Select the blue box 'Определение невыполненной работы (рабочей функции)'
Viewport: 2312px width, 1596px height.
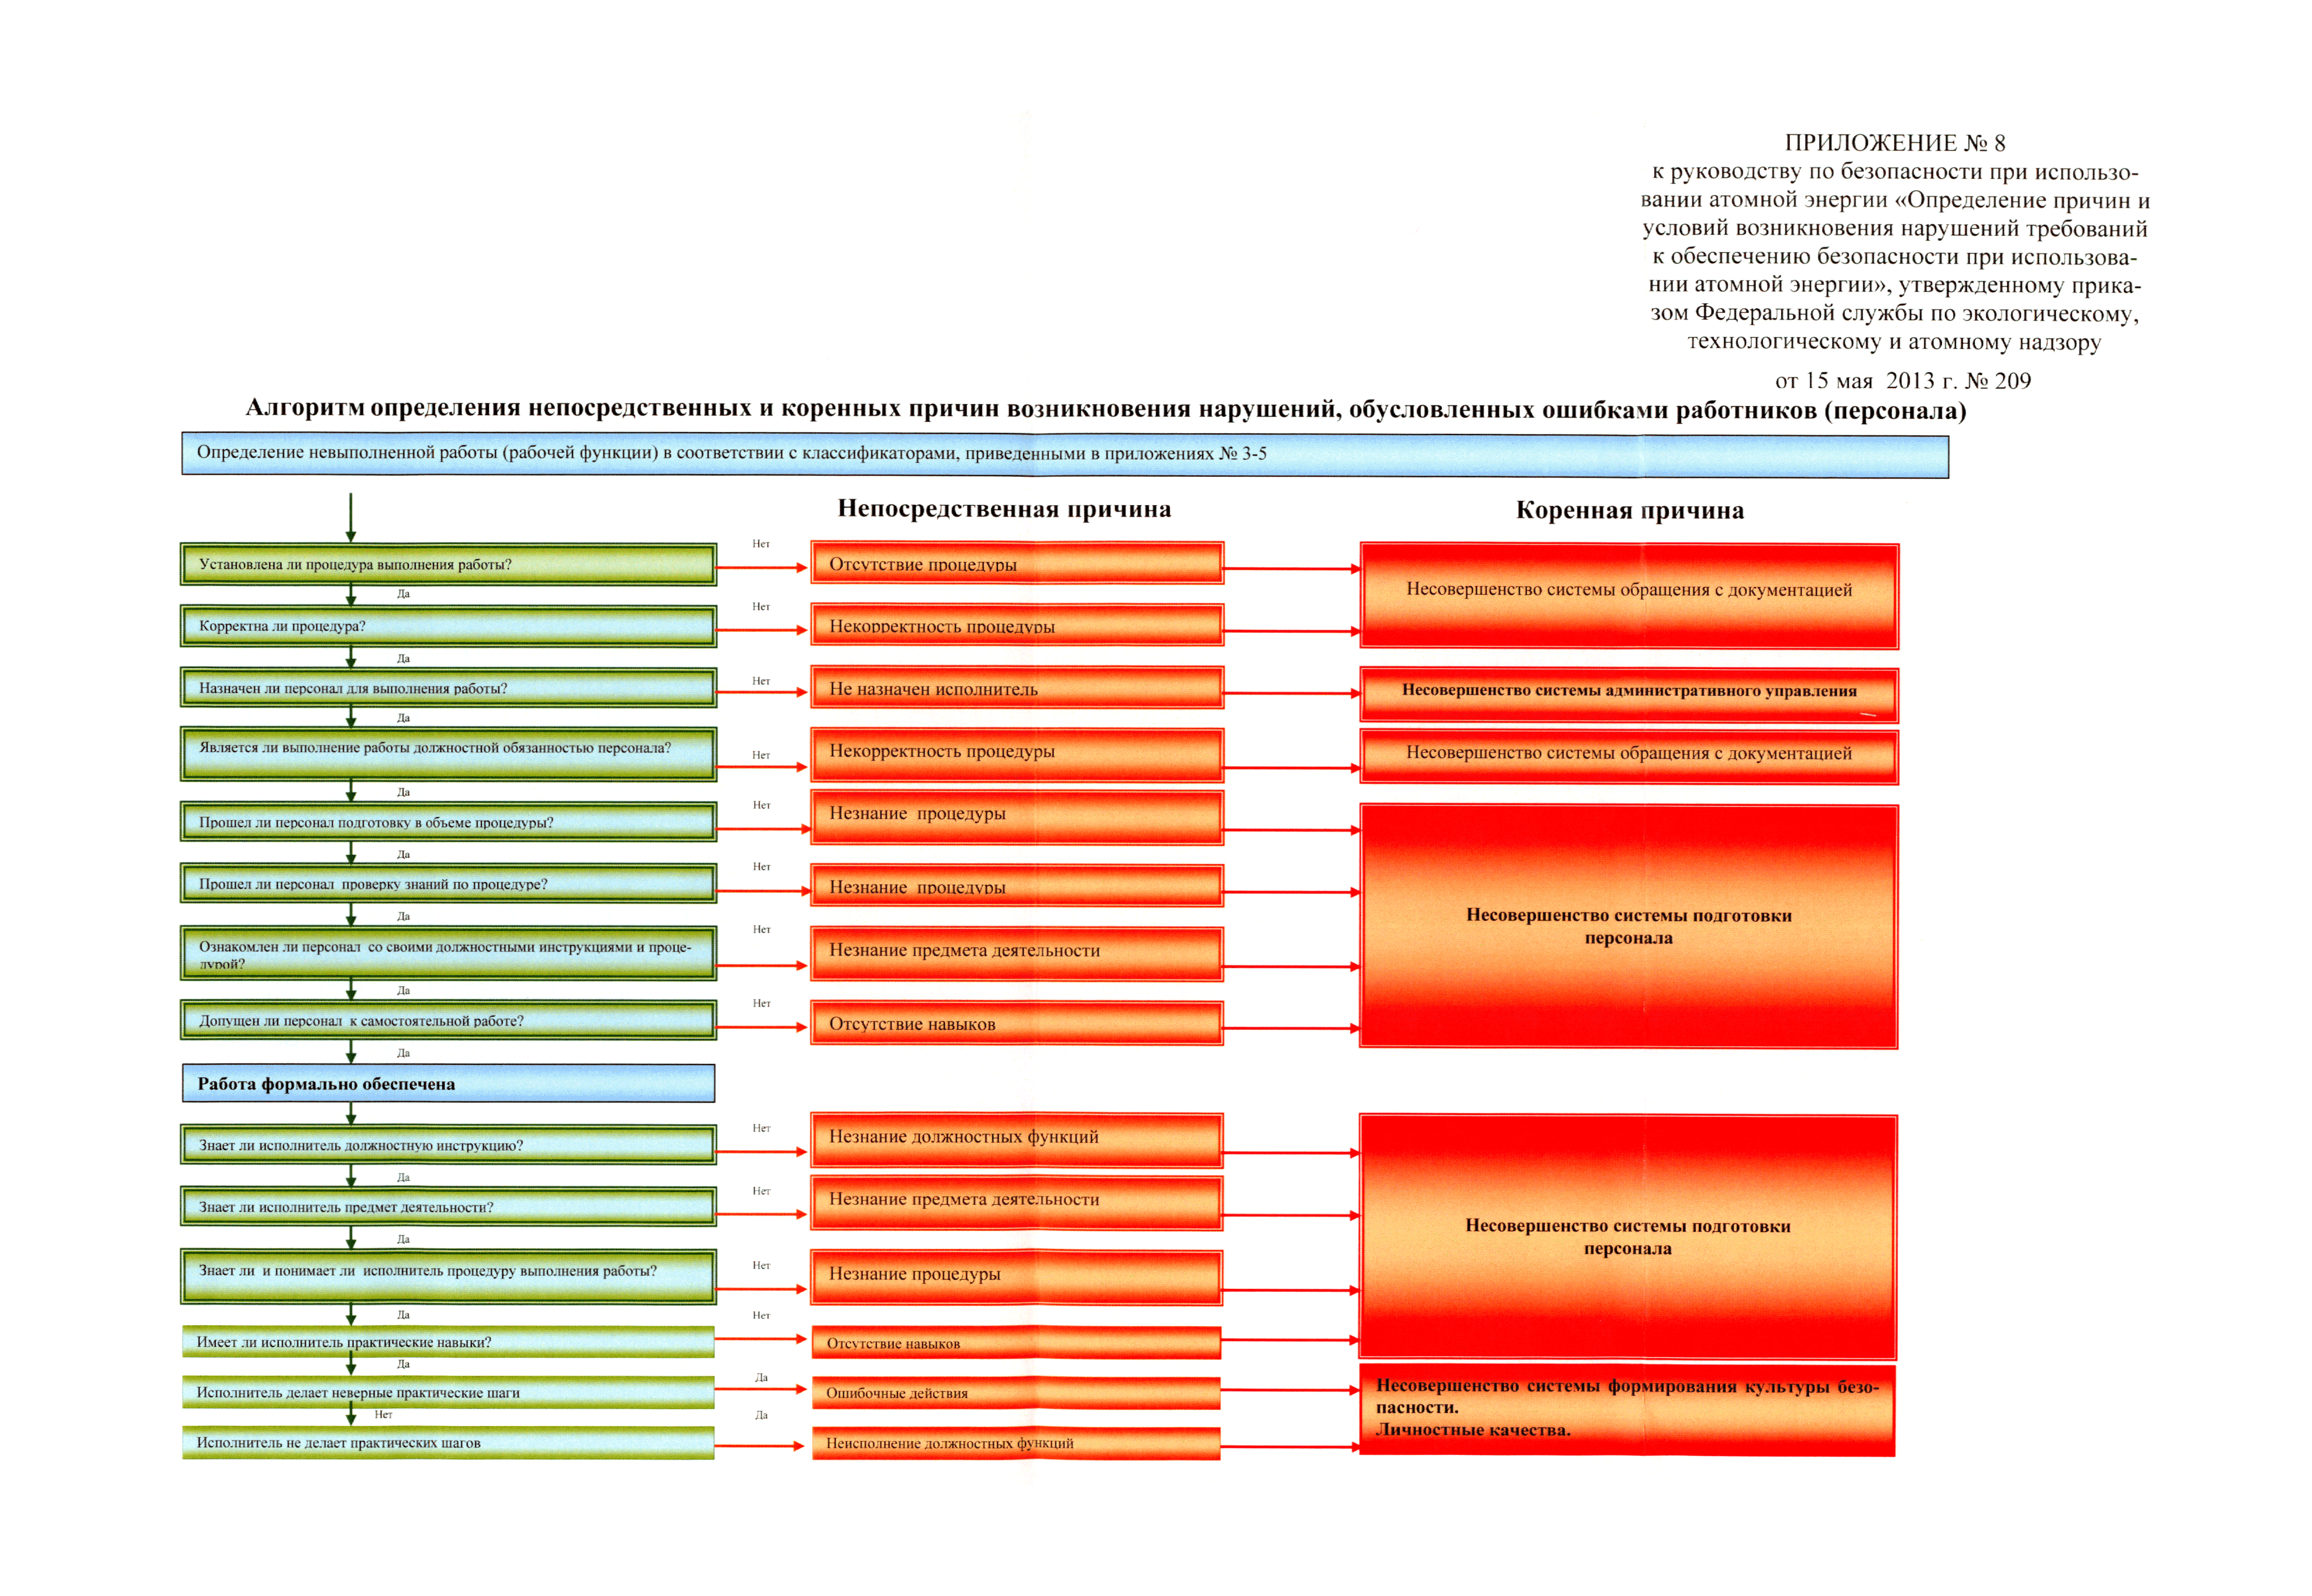coord(1065,454)
